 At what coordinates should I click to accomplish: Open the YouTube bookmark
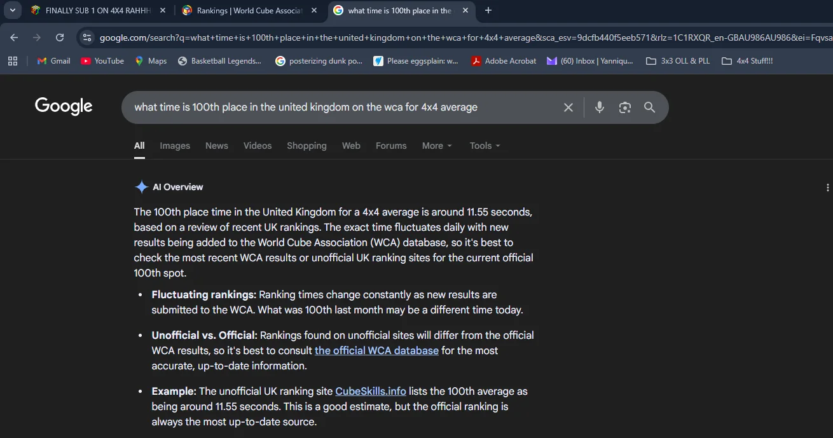pos(102,61)
